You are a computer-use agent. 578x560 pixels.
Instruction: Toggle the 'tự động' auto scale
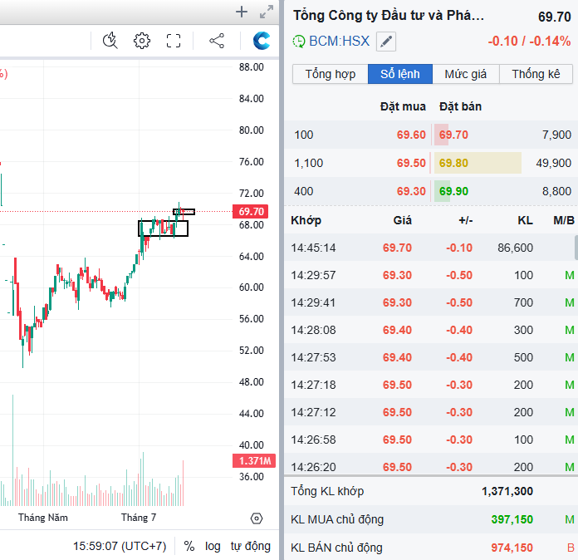click(251, 546)
